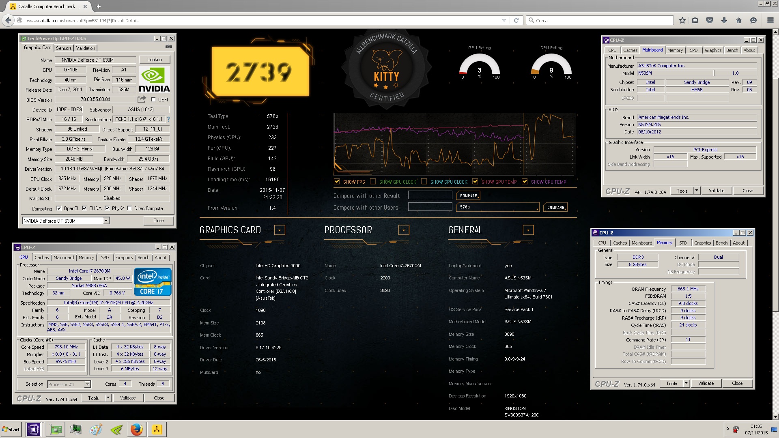This screenshot has width=779, height=438.
Task: Expand the GENERAL section arrow
Action: pyautogui.click(x=528, y=230)
